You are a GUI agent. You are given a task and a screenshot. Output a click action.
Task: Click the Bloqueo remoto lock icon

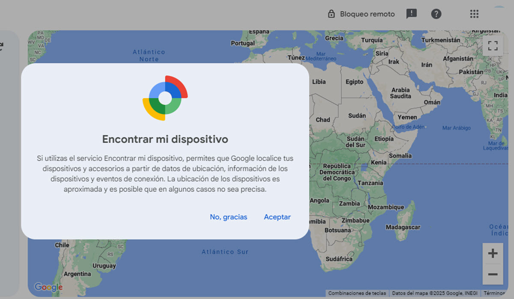331,14
